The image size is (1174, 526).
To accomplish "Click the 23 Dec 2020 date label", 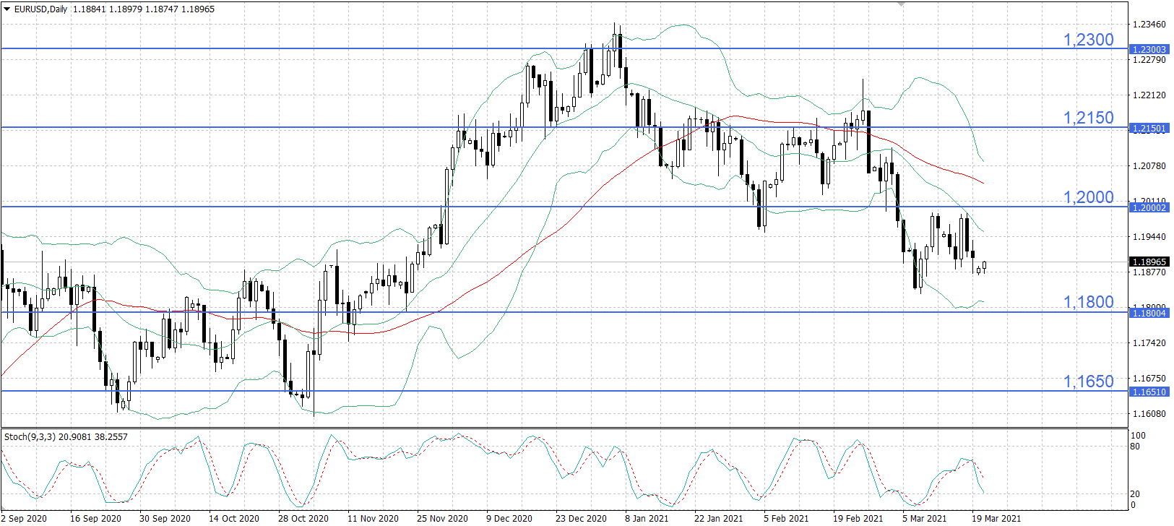I will point(581,519).
